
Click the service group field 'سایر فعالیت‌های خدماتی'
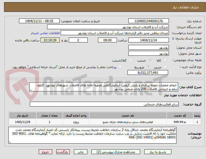tap(104, 104)
